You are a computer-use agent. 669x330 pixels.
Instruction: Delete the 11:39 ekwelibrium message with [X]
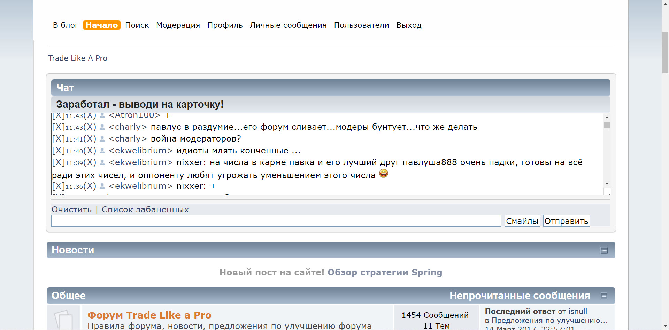coord(59,162)
